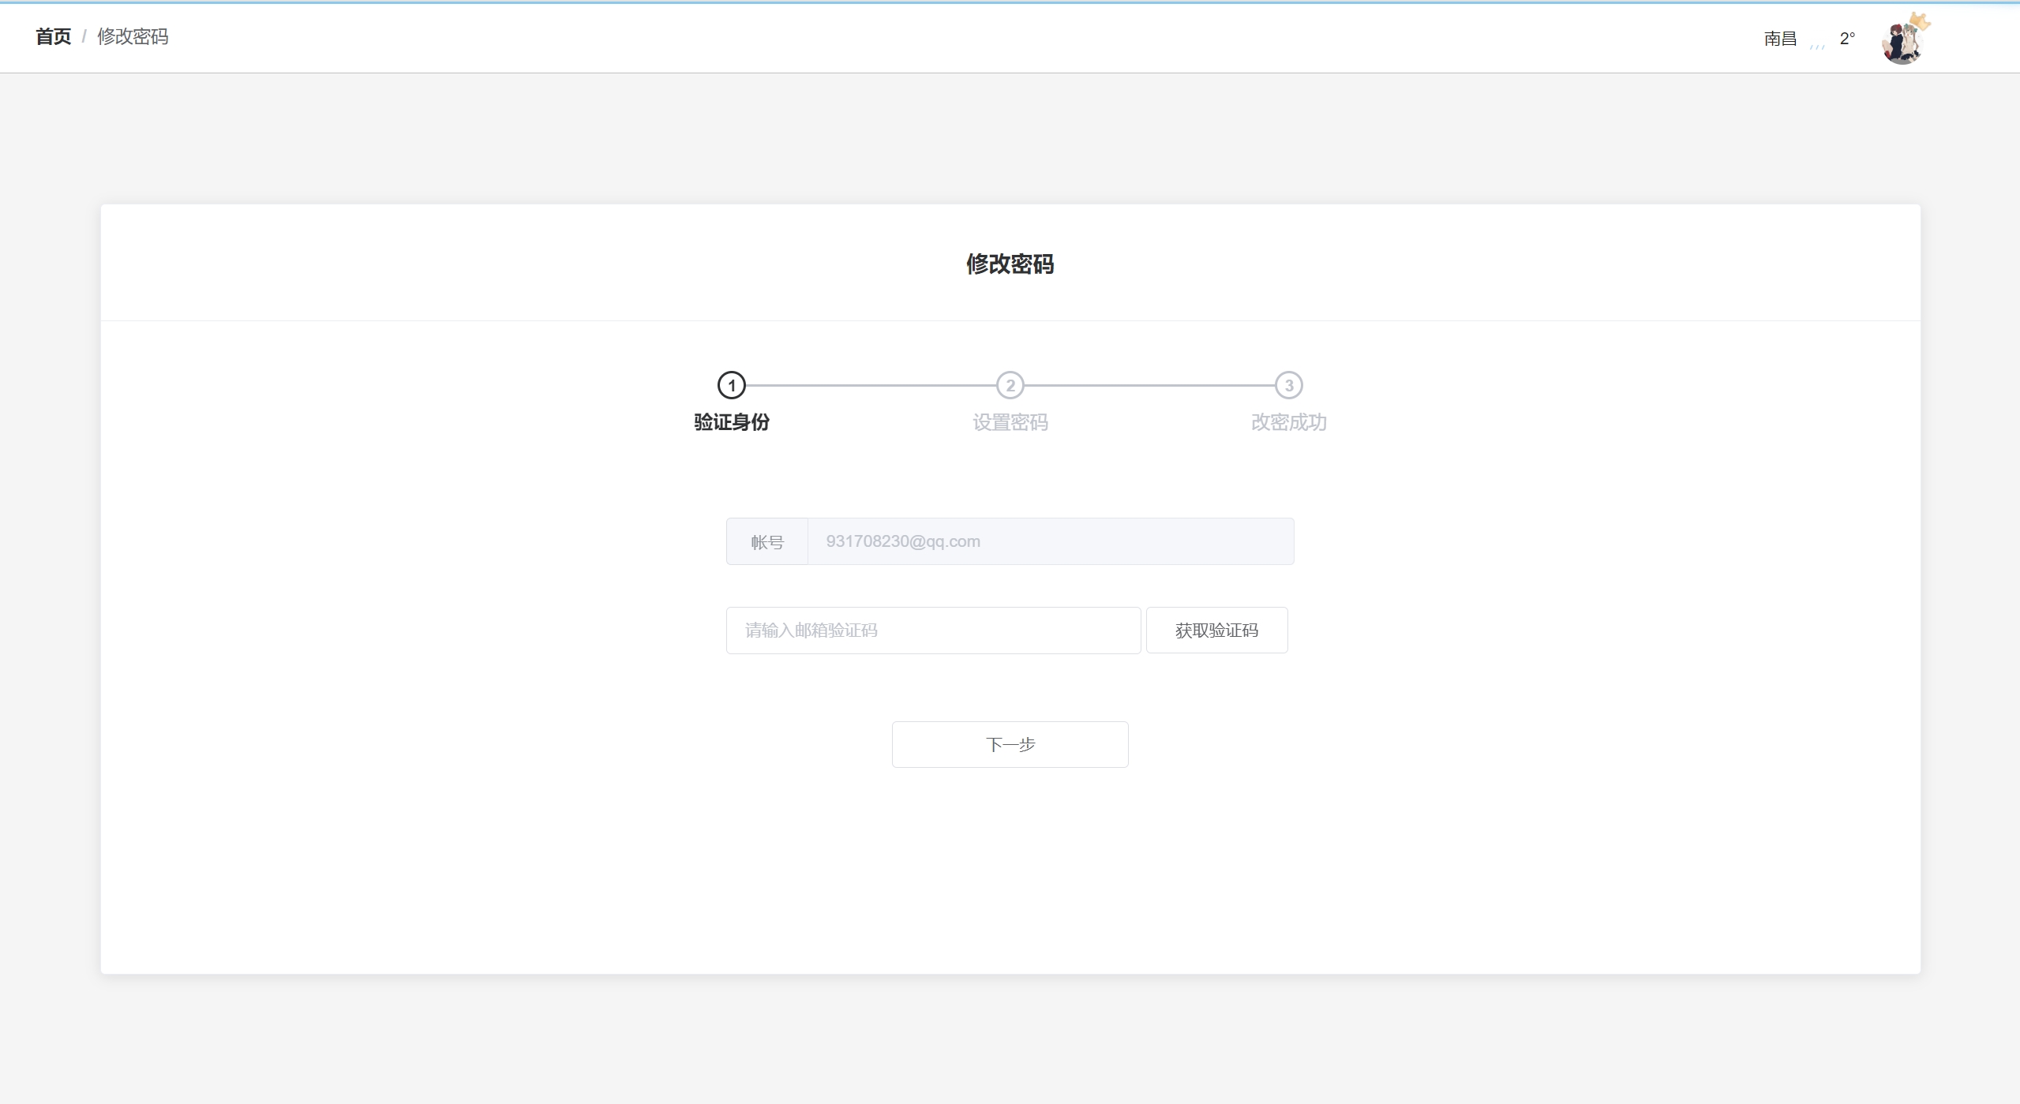
Task: Click the step 3 circle icon
Action: 1288,385
